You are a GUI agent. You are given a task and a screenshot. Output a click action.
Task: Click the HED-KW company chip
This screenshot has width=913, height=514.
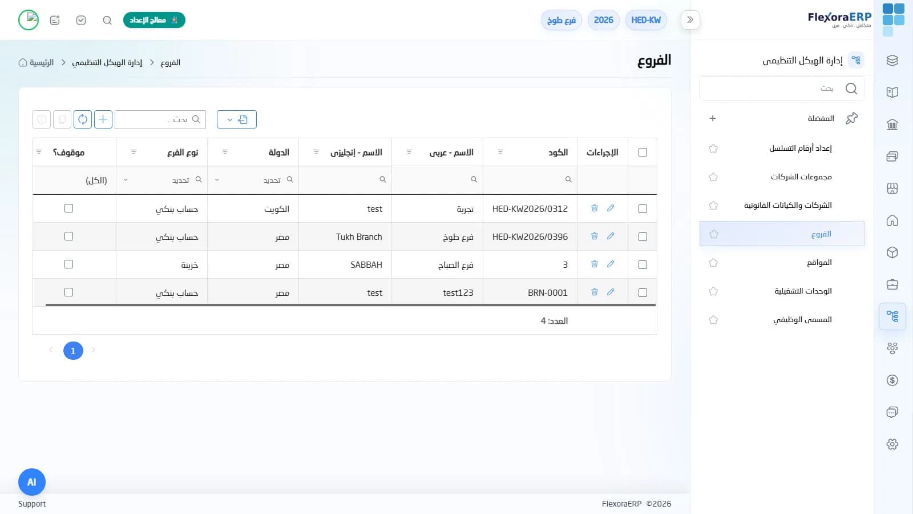[x=646, y=20]
